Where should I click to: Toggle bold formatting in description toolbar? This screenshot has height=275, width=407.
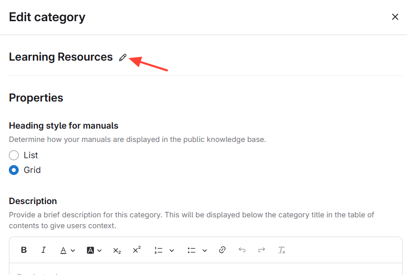pyautogui.click(x=24, y=250)
